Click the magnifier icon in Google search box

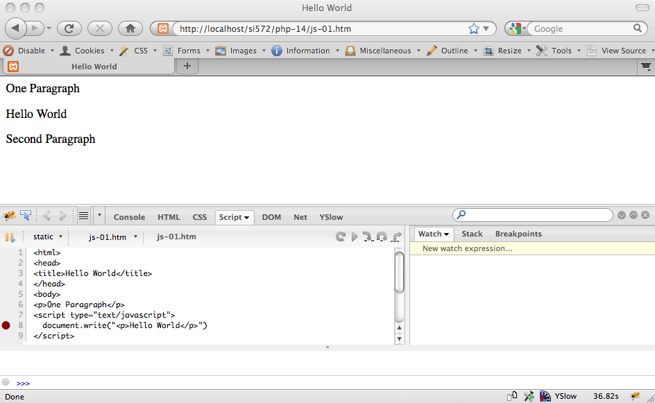coord(638,28)
